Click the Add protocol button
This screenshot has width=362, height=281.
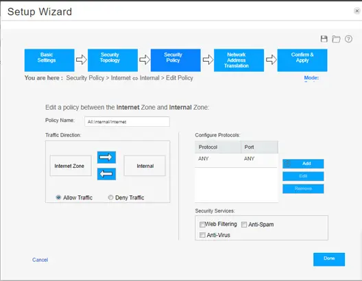(303, 164)
